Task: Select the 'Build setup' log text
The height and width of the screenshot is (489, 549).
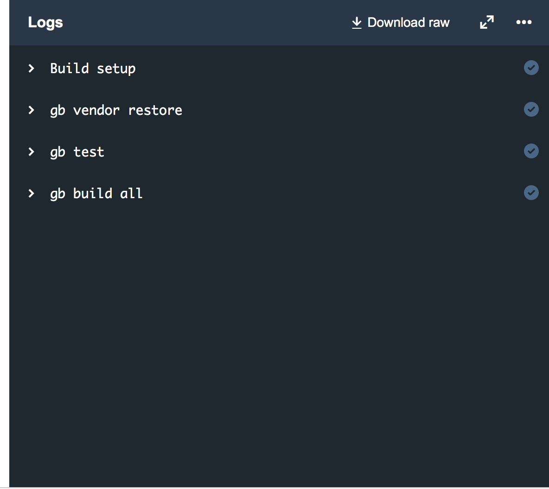Action: click(93, 69)
